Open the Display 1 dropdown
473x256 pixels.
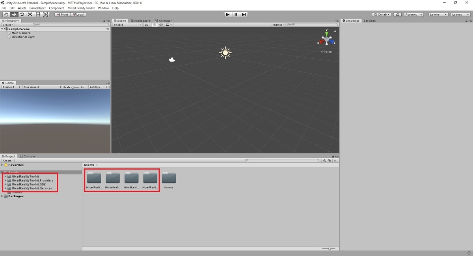pyautogui.click(x=11, y=87)
